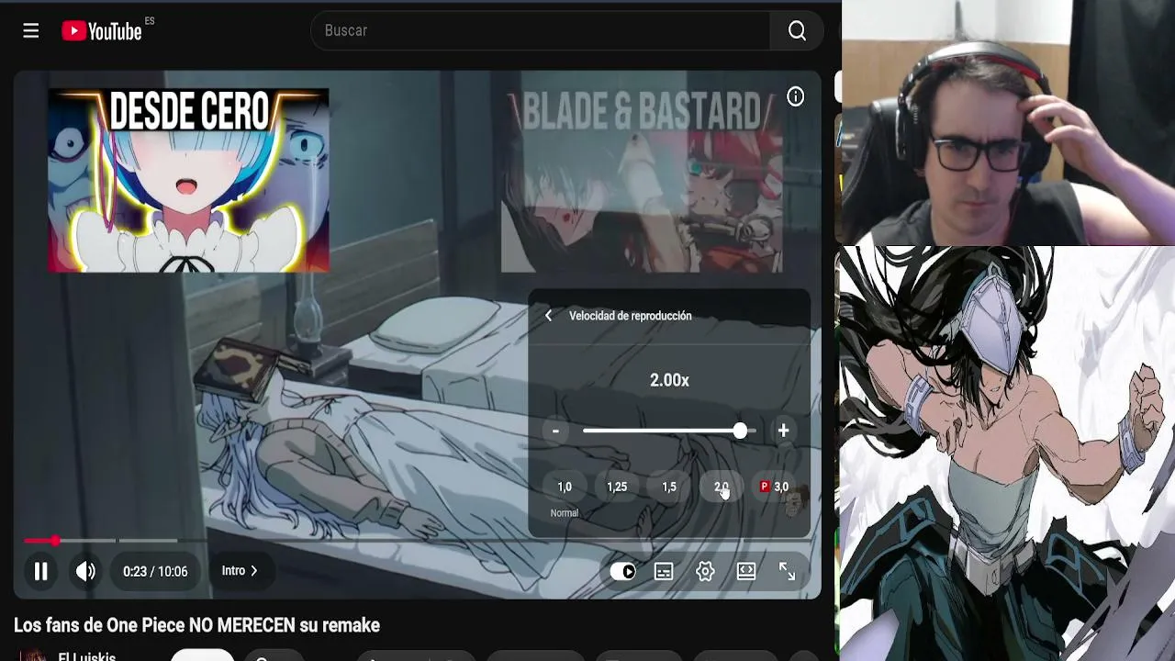Pick the 2,0 speed preset
Viewport: 1175px width, 661px height.
pyautogui.click(x=722, y=487)
